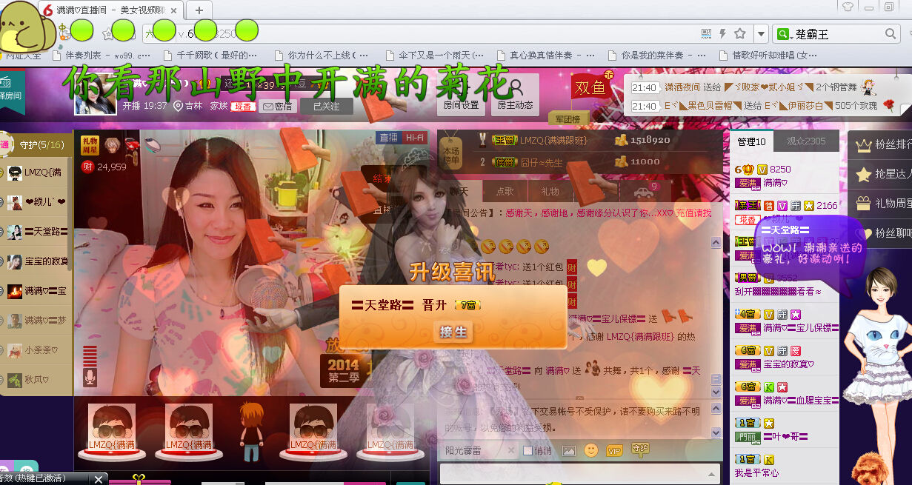Click lower chat pane scroll-down arrow

[716, 432]
